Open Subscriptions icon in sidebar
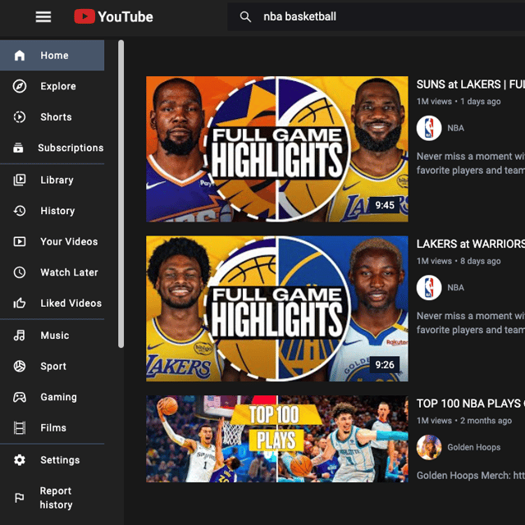Image resolution: width=525 pixels, height=525 pixels. tap(20, 148)
